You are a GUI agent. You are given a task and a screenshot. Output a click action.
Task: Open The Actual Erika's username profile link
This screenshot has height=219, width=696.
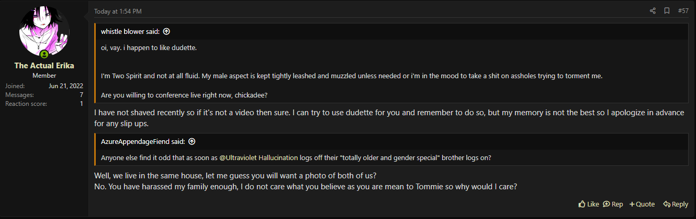(44, 66)
